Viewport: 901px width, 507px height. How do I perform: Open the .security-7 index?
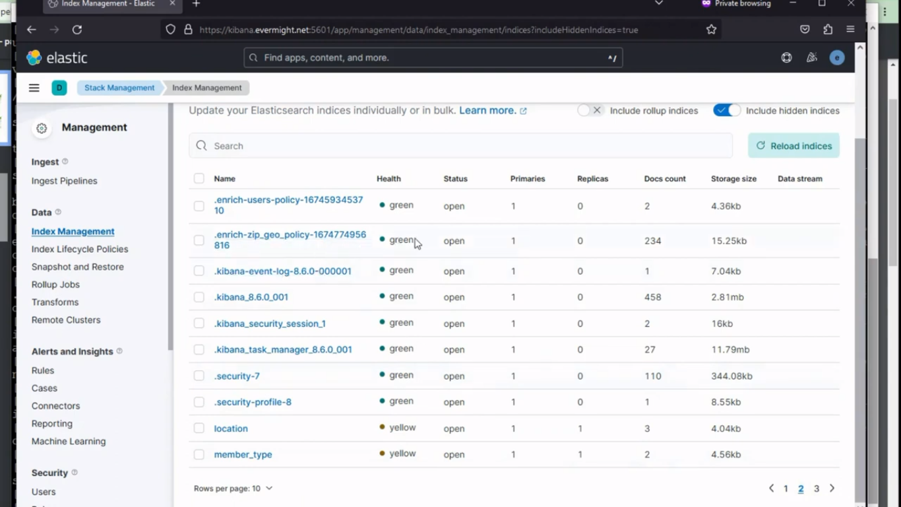coord(237,376)
